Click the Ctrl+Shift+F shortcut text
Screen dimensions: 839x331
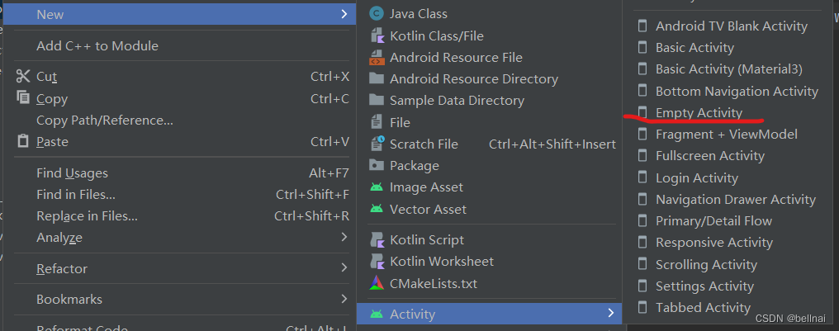[312, 195]
